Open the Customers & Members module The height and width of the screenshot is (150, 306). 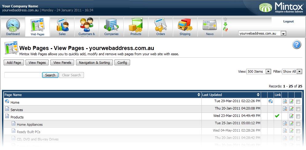point(87,27)
